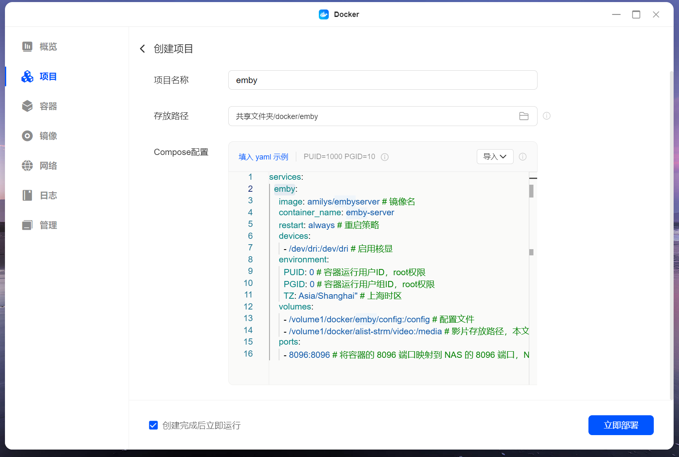Uncheck 创建完成后立即运行 checkbox
This screenshot has height=457, width=679.
tap(153, 425)
